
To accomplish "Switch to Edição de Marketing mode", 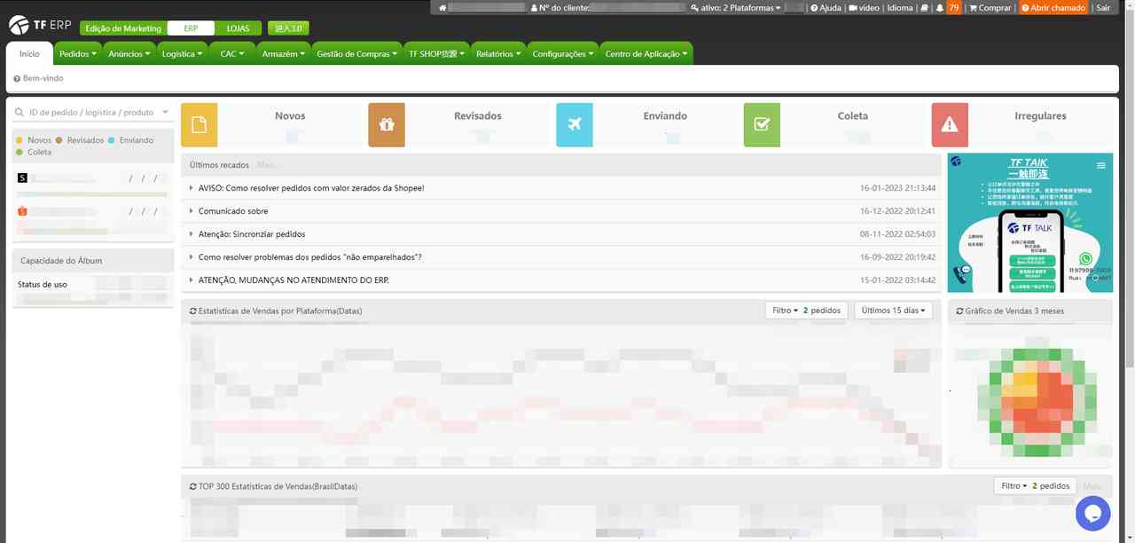I will (123, 28).
